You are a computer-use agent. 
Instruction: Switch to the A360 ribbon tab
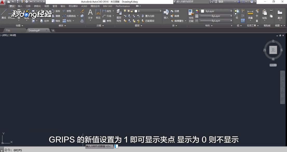84,6
